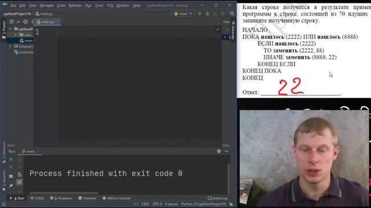Click the Up stack trace arrow in Run panel
Screen dimensions: 371x208
point(19,159)
